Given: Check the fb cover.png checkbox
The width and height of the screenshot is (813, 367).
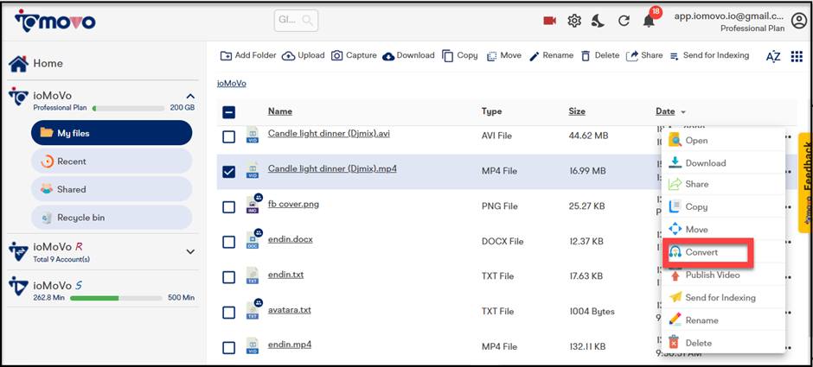Looking at the screenshot, I should tap(228, 207).
